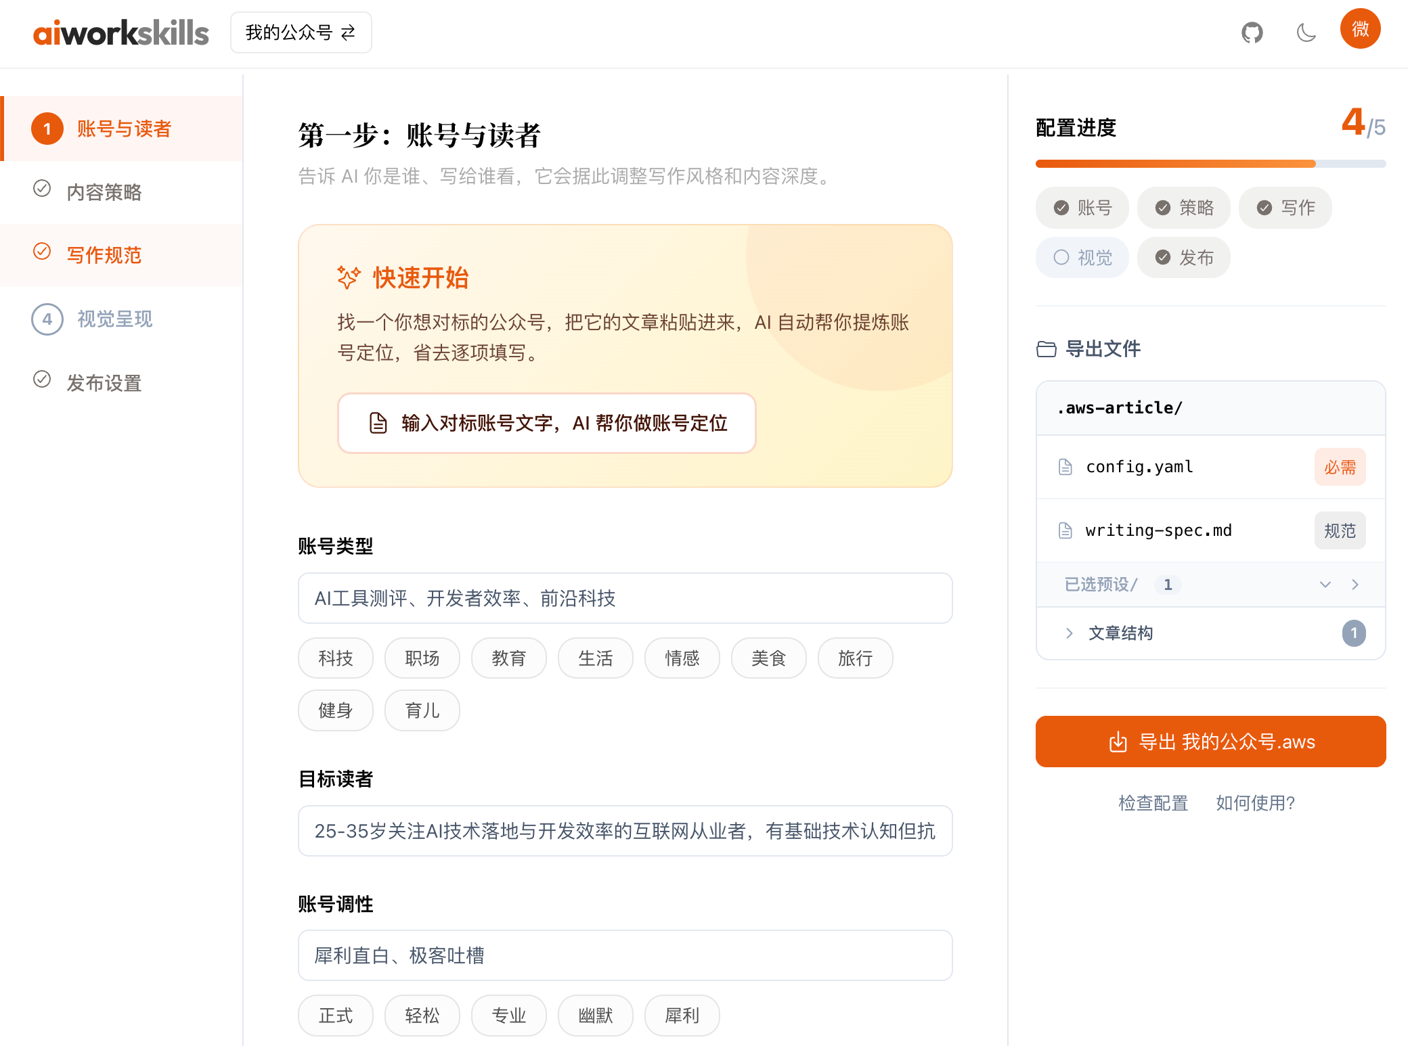This screenshot has width=1408, height=1046.
Task: Click the folder icon next to 导出文件
Action: pyautogui.click(x=1047, y=349)
